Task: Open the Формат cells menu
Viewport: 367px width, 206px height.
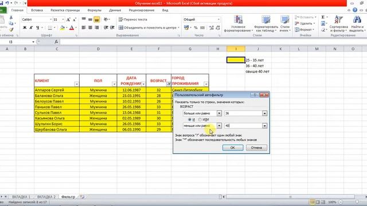Action: (x=304, y=30)
